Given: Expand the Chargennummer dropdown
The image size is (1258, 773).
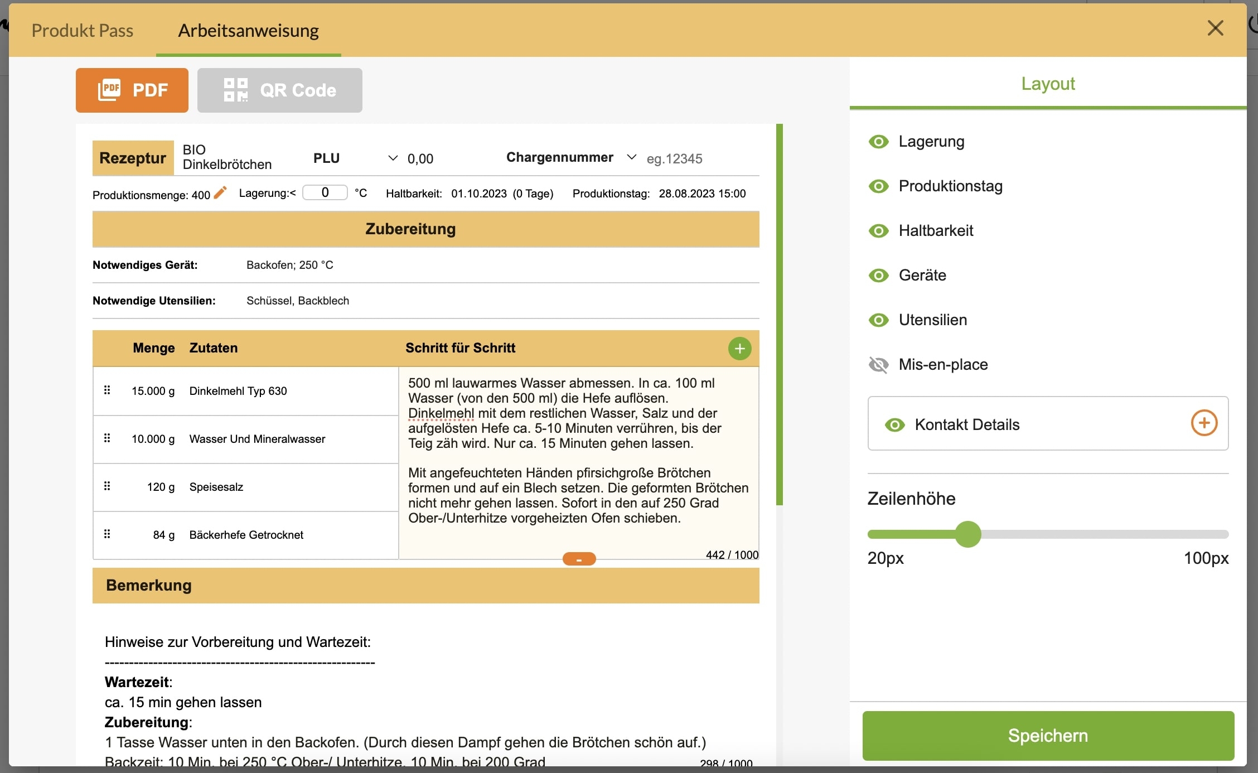Looking at the screenshot, I should [x=631, y=158].
